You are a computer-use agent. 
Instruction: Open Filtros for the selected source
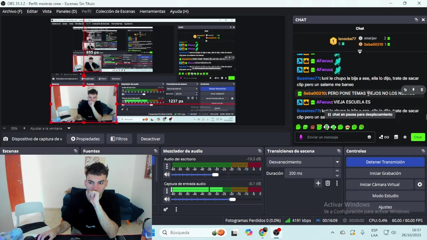pyautogui.click(x=119, y=139)
